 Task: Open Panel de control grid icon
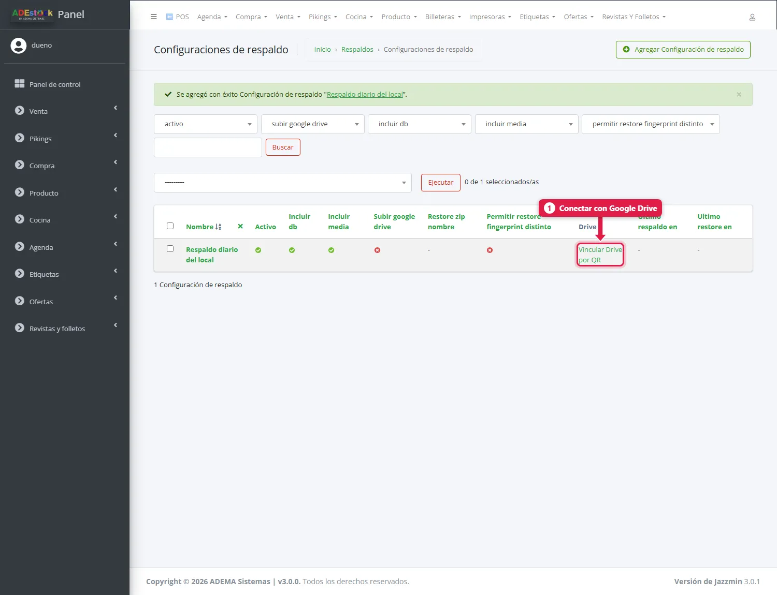[20, 84]
